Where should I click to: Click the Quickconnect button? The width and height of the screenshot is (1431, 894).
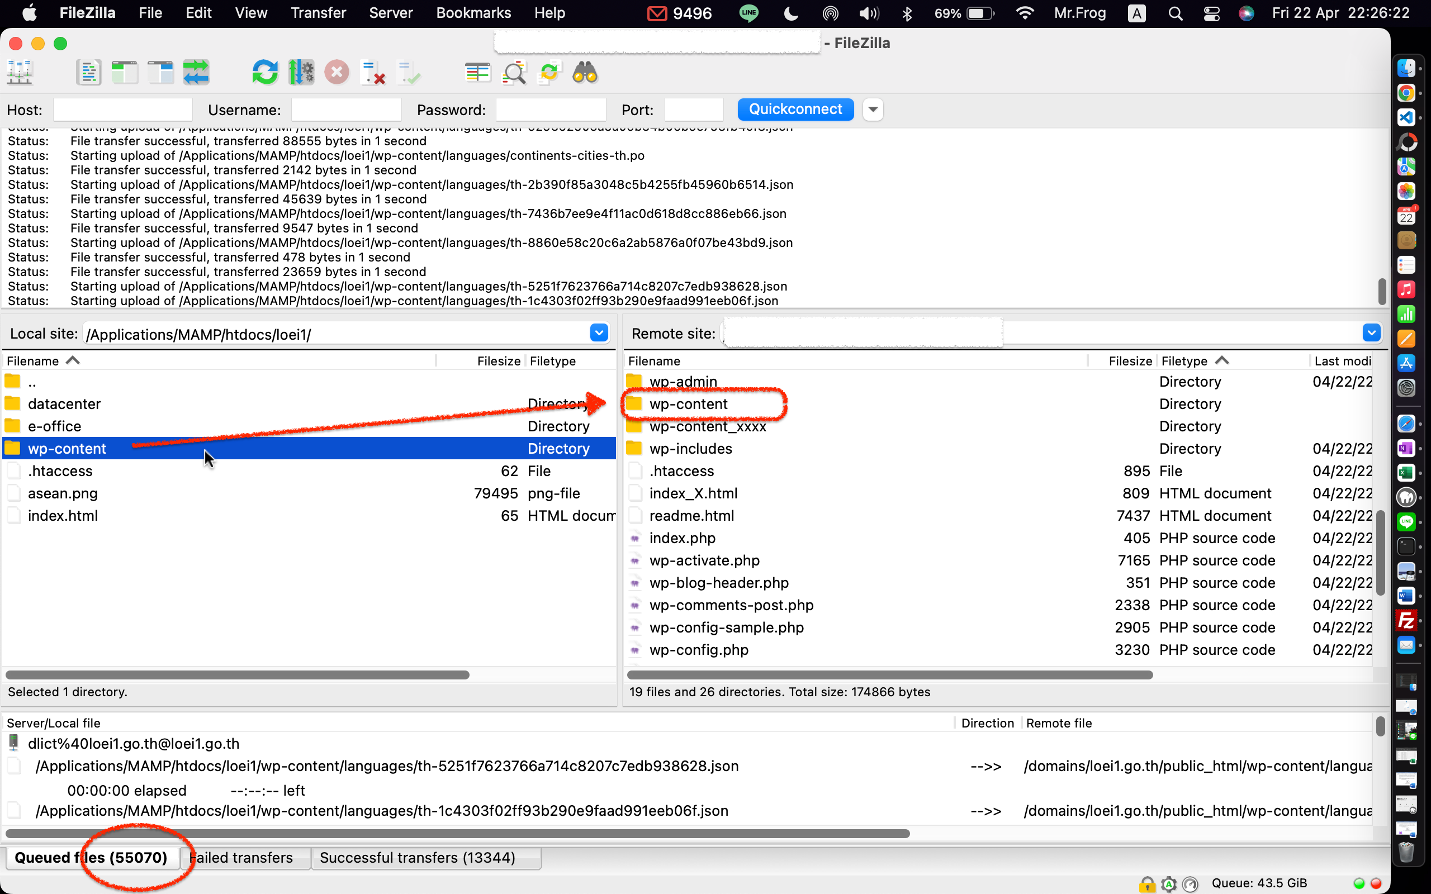795,110
